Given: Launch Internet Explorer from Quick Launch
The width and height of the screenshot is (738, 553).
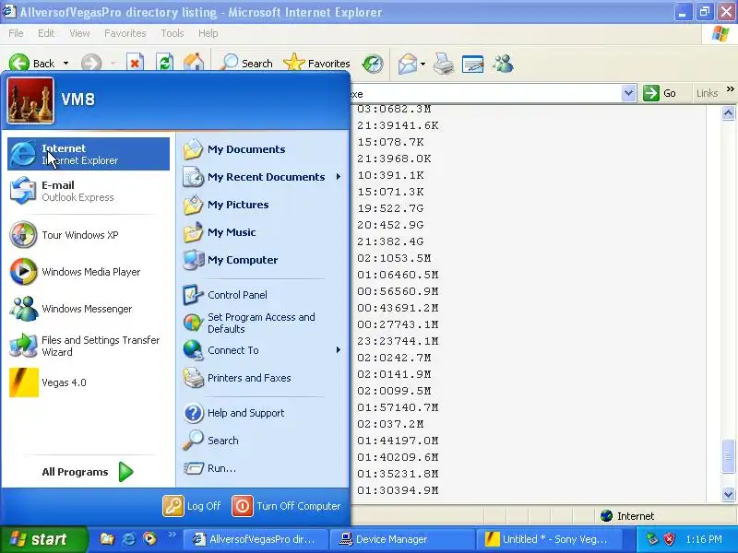Looking at the screenshot, I should [129, 539].
